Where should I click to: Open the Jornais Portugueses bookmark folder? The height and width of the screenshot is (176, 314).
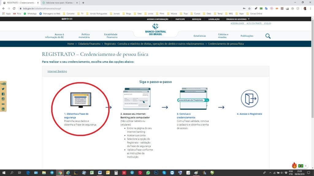click(x=97, y=13)
